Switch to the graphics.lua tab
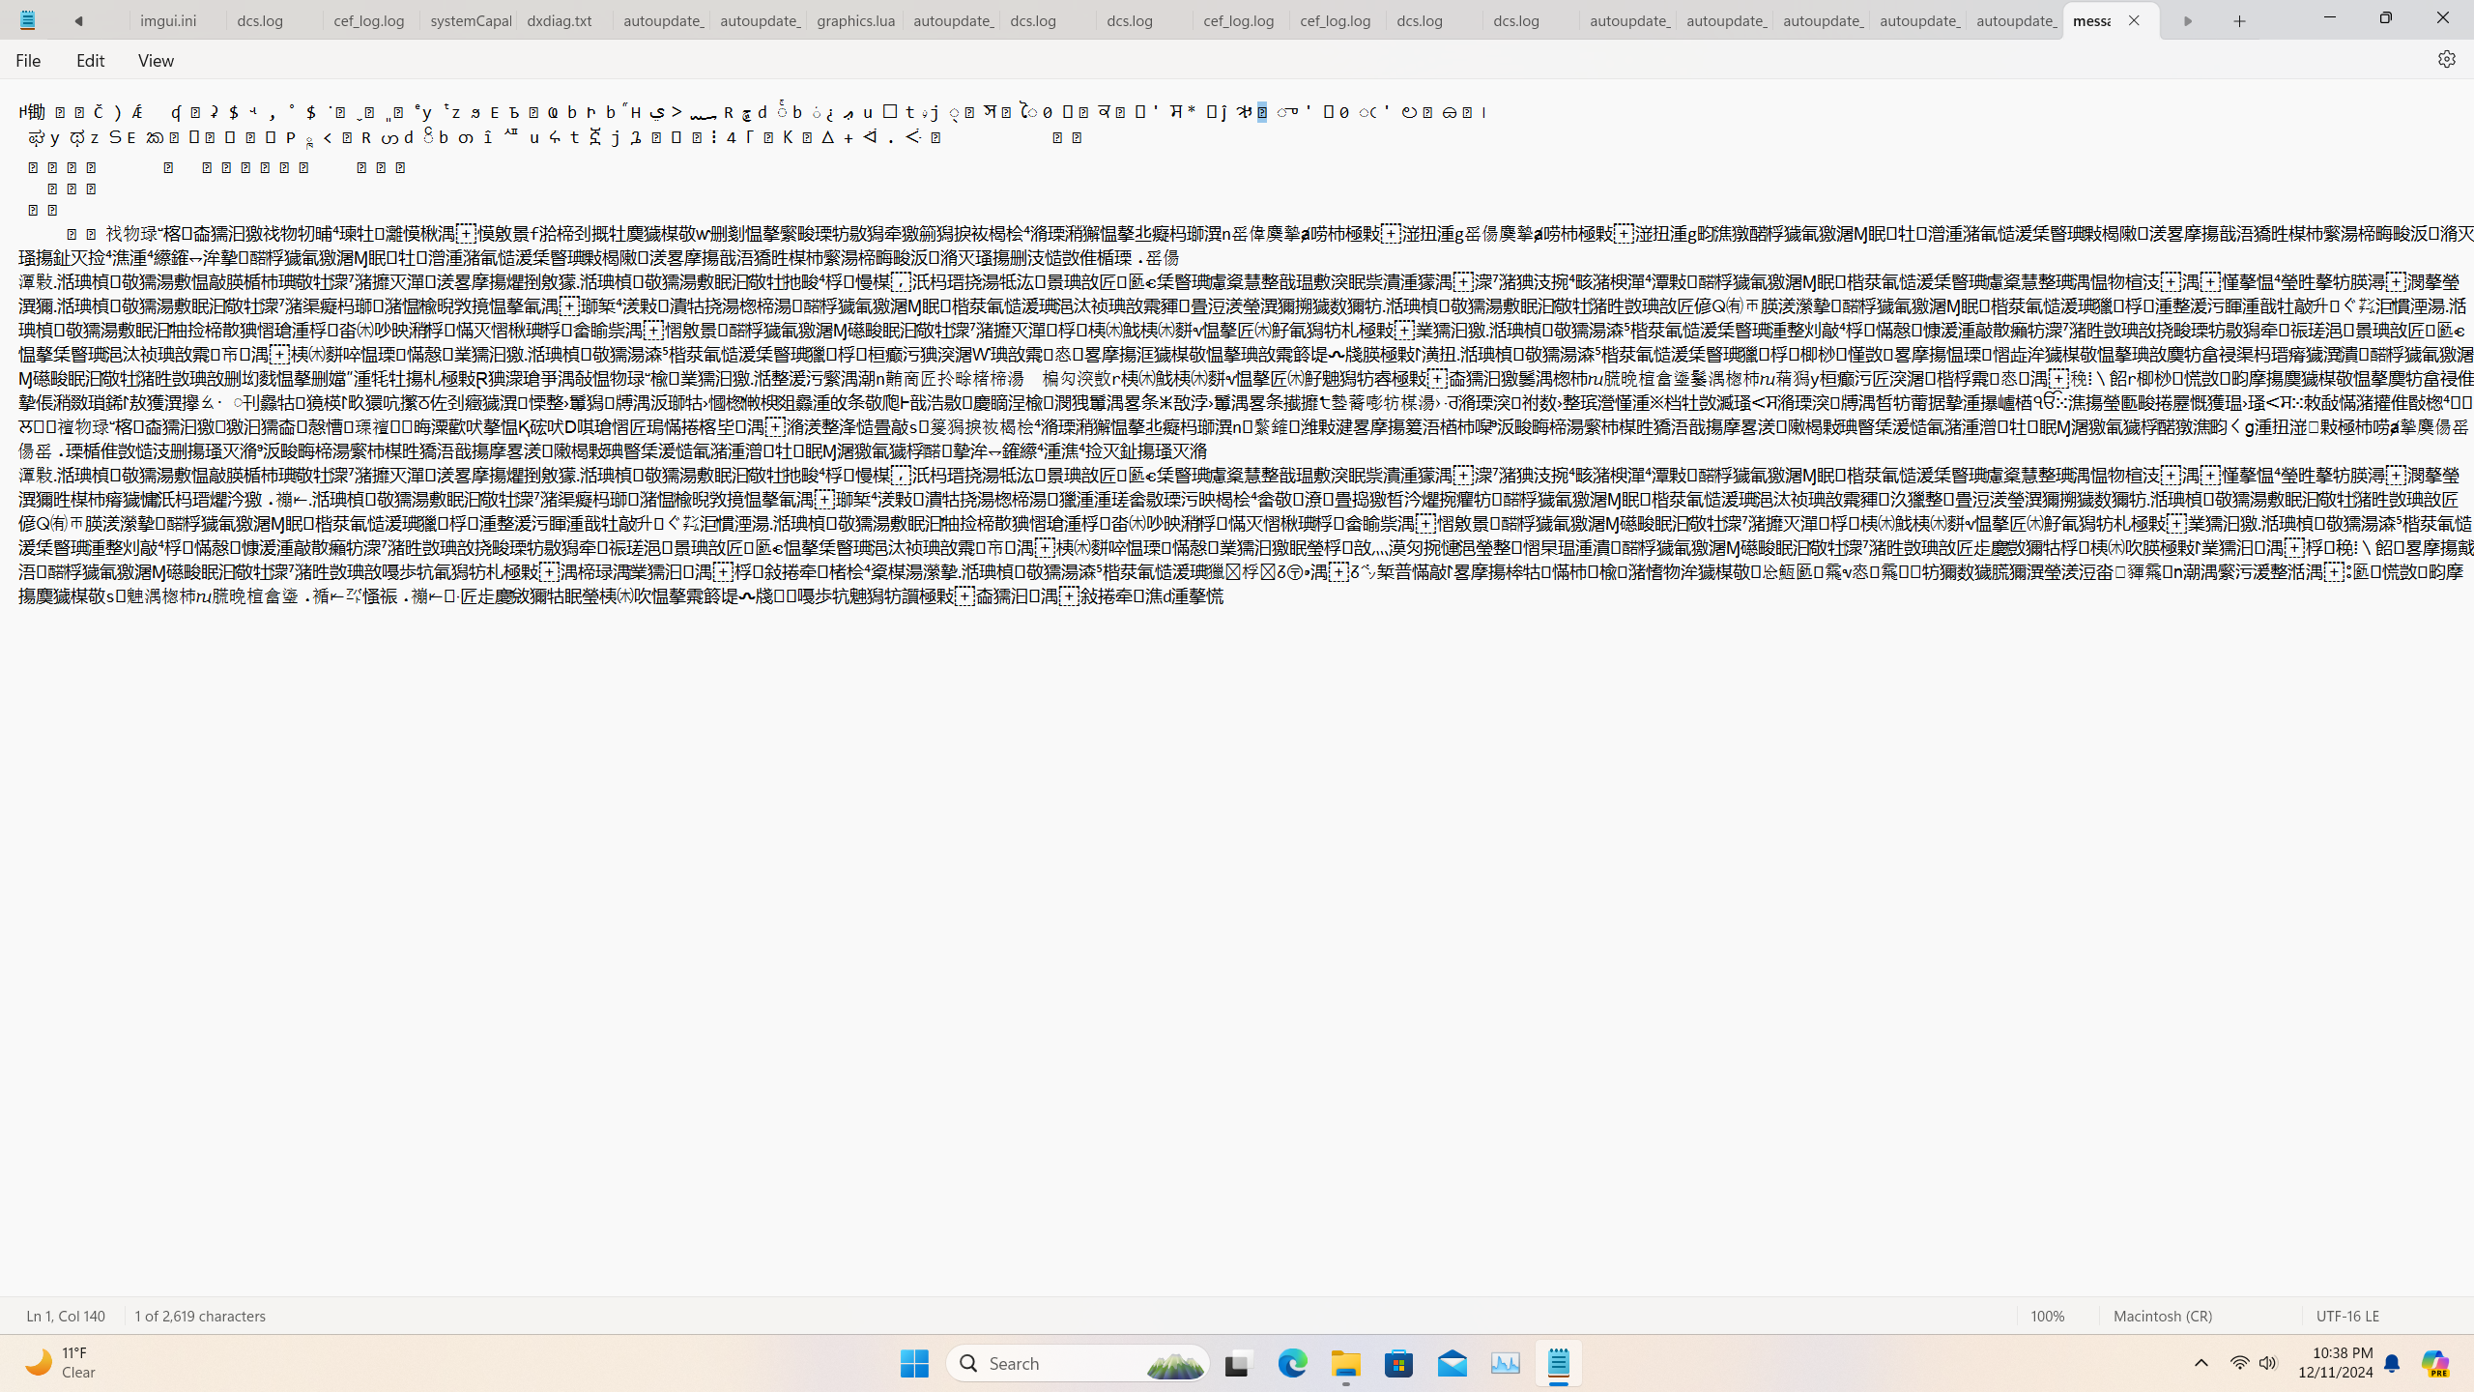2474x1392 pixels. pos(855,20)
